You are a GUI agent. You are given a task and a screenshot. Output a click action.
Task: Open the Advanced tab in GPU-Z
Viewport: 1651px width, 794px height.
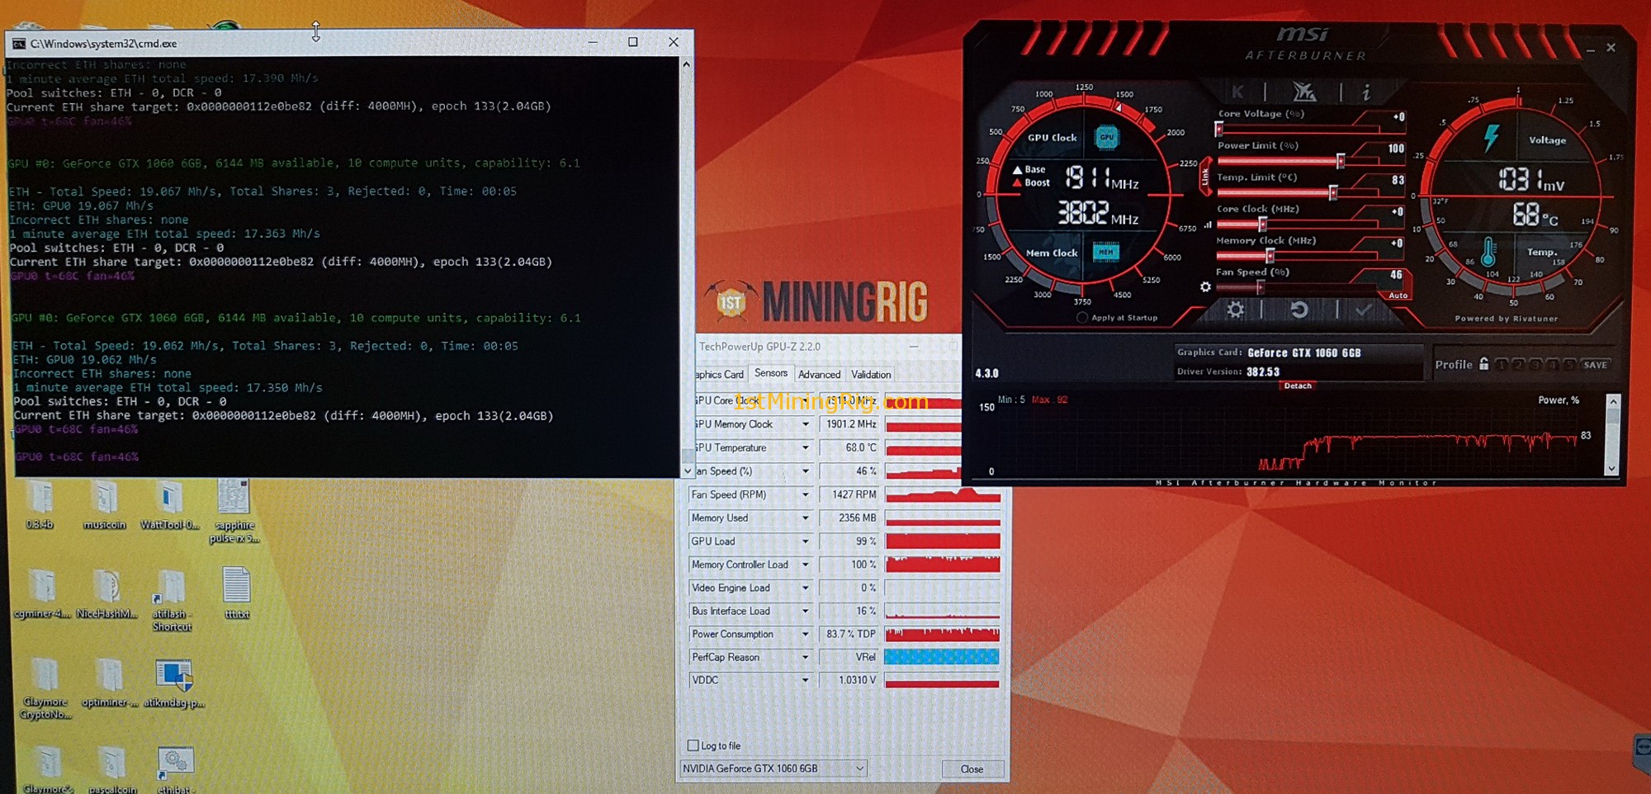tap(819, 375)
